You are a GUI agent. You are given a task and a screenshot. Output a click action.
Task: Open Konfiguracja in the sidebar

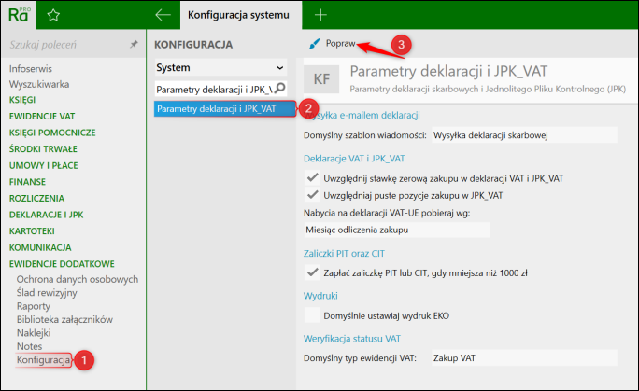coord(43,360)
